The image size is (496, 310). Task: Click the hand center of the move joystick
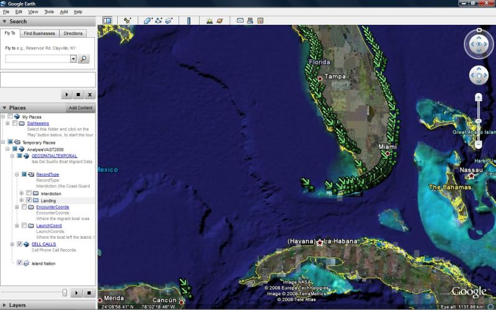click(x=479, y=75)
